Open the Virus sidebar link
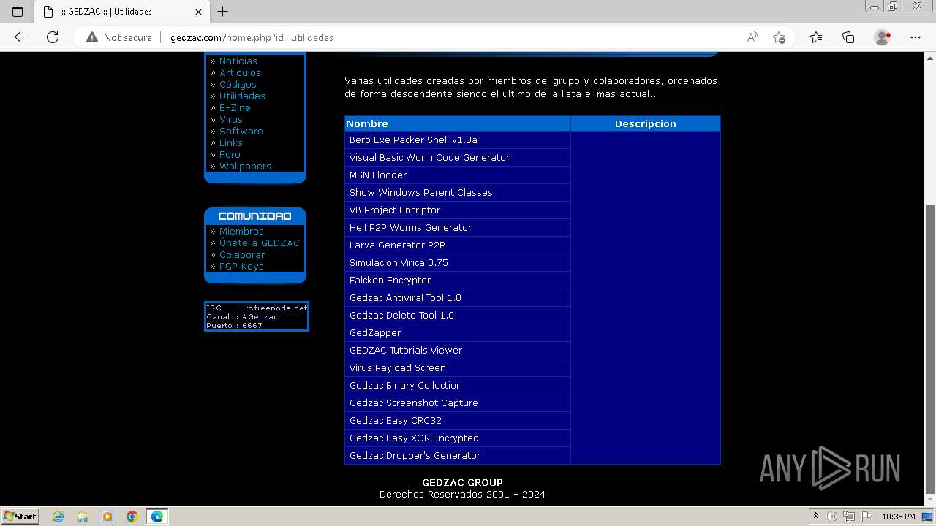936x526 pixels. 230,119
